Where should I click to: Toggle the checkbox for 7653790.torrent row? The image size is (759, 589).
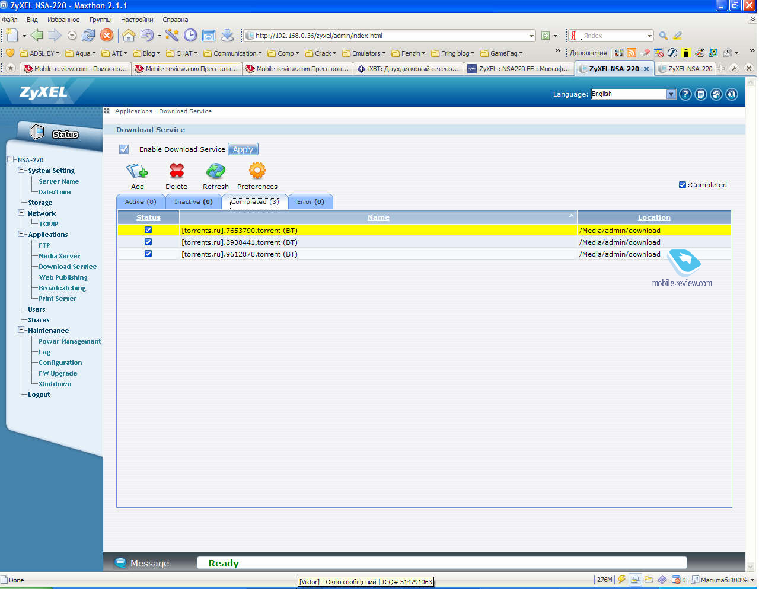click(148, 230)
